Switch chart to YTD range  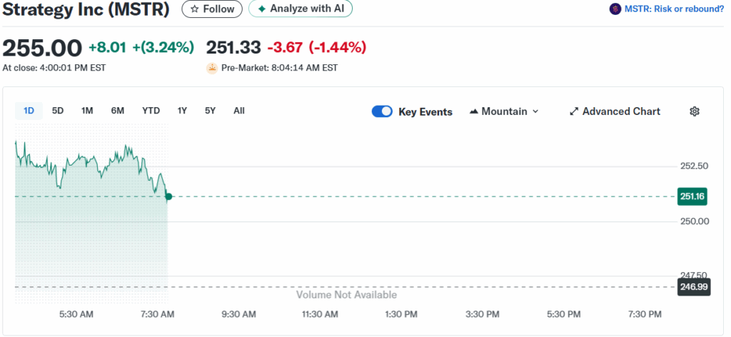(151, 111)
